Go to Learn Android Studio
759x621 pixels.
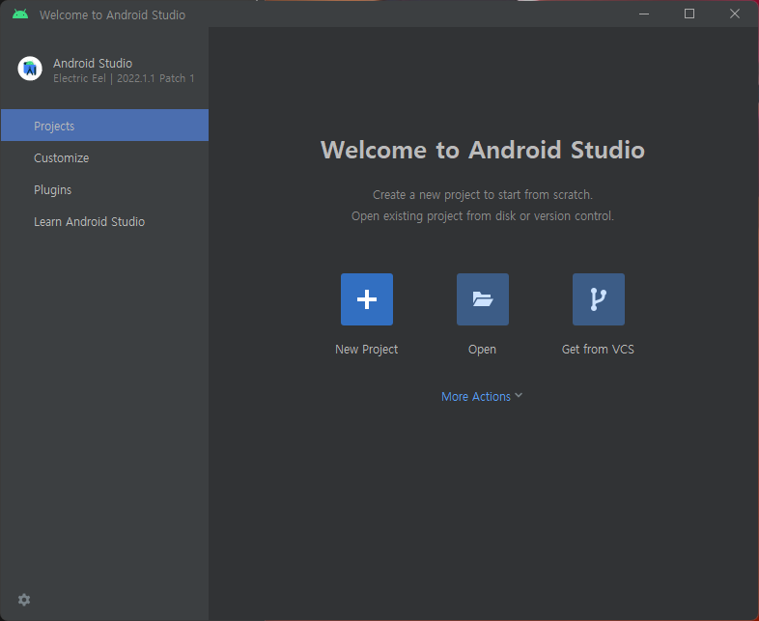(x=104, y=222)
